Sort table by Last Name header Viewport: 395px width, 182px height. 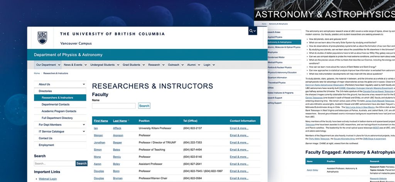120,121
